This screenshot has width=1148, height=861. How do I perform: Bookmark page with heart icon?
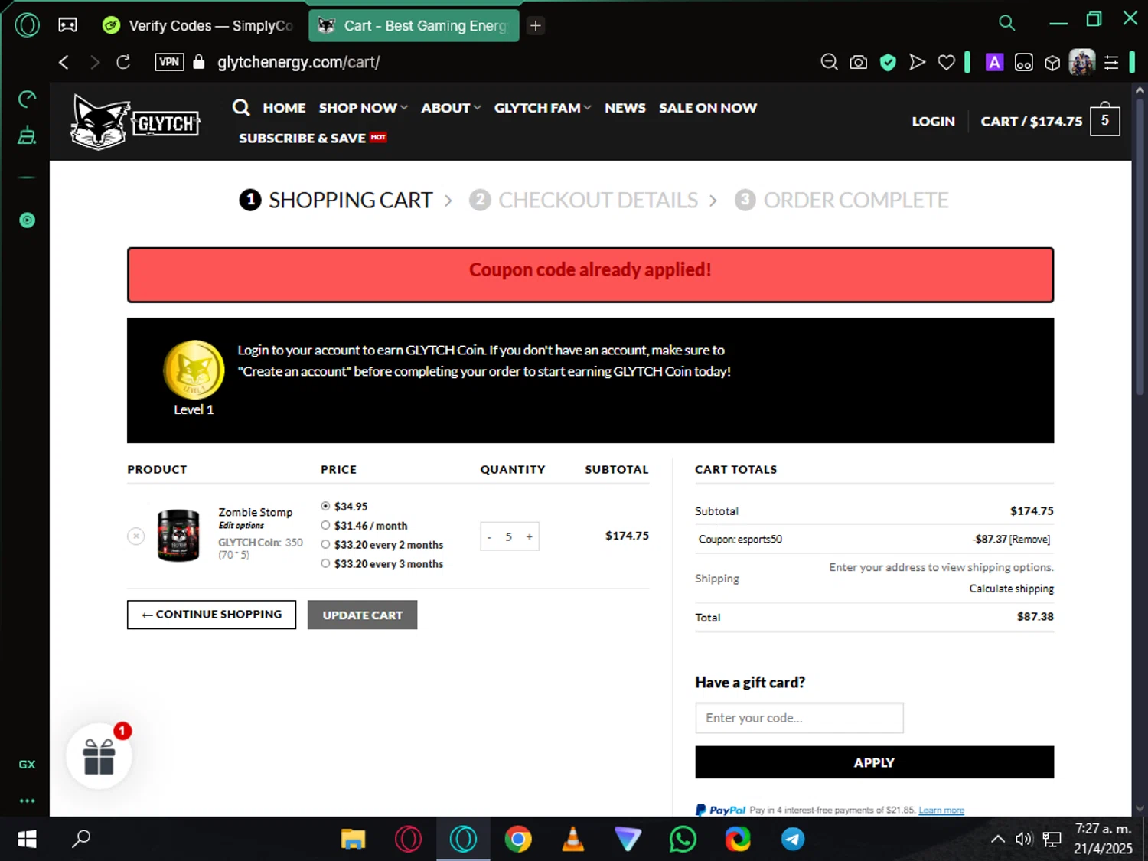[947, 62]
